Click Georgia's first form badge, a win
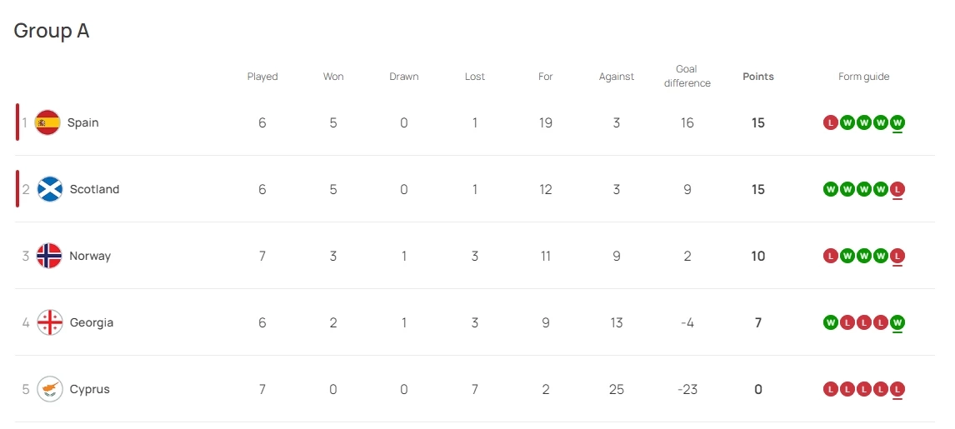 click(x=830, y=322)
